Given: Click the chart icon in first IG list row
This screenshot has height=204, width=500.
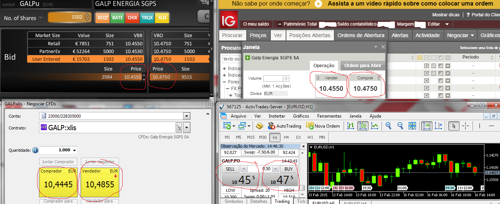Looking at the screenshot, I should pos(441,66).
